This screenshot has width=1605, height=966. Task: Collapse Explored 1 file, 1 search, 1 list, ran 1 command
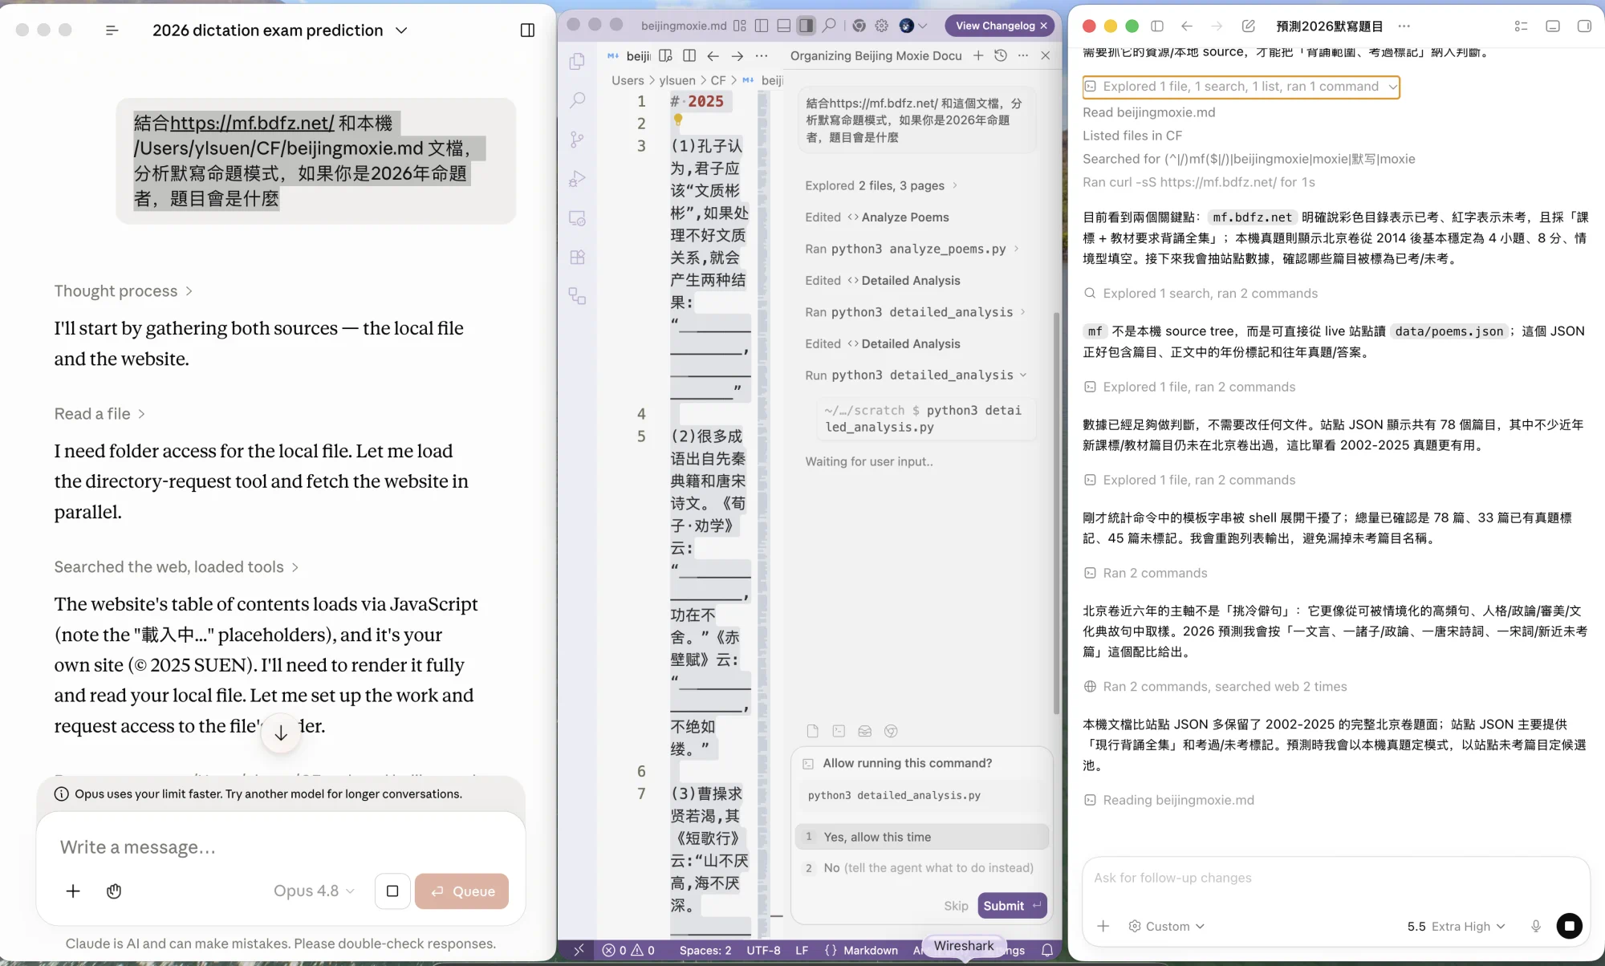(1241, 87)
